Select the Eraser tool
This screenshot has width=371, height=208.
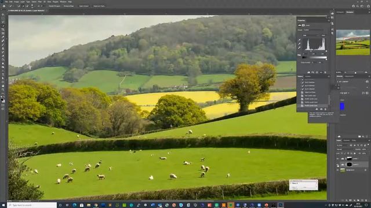tap(3, 56)
